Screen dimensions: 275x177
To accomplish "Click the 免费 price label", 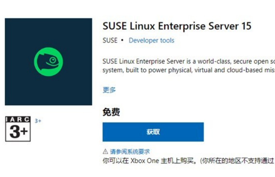I will coord(111,112).
